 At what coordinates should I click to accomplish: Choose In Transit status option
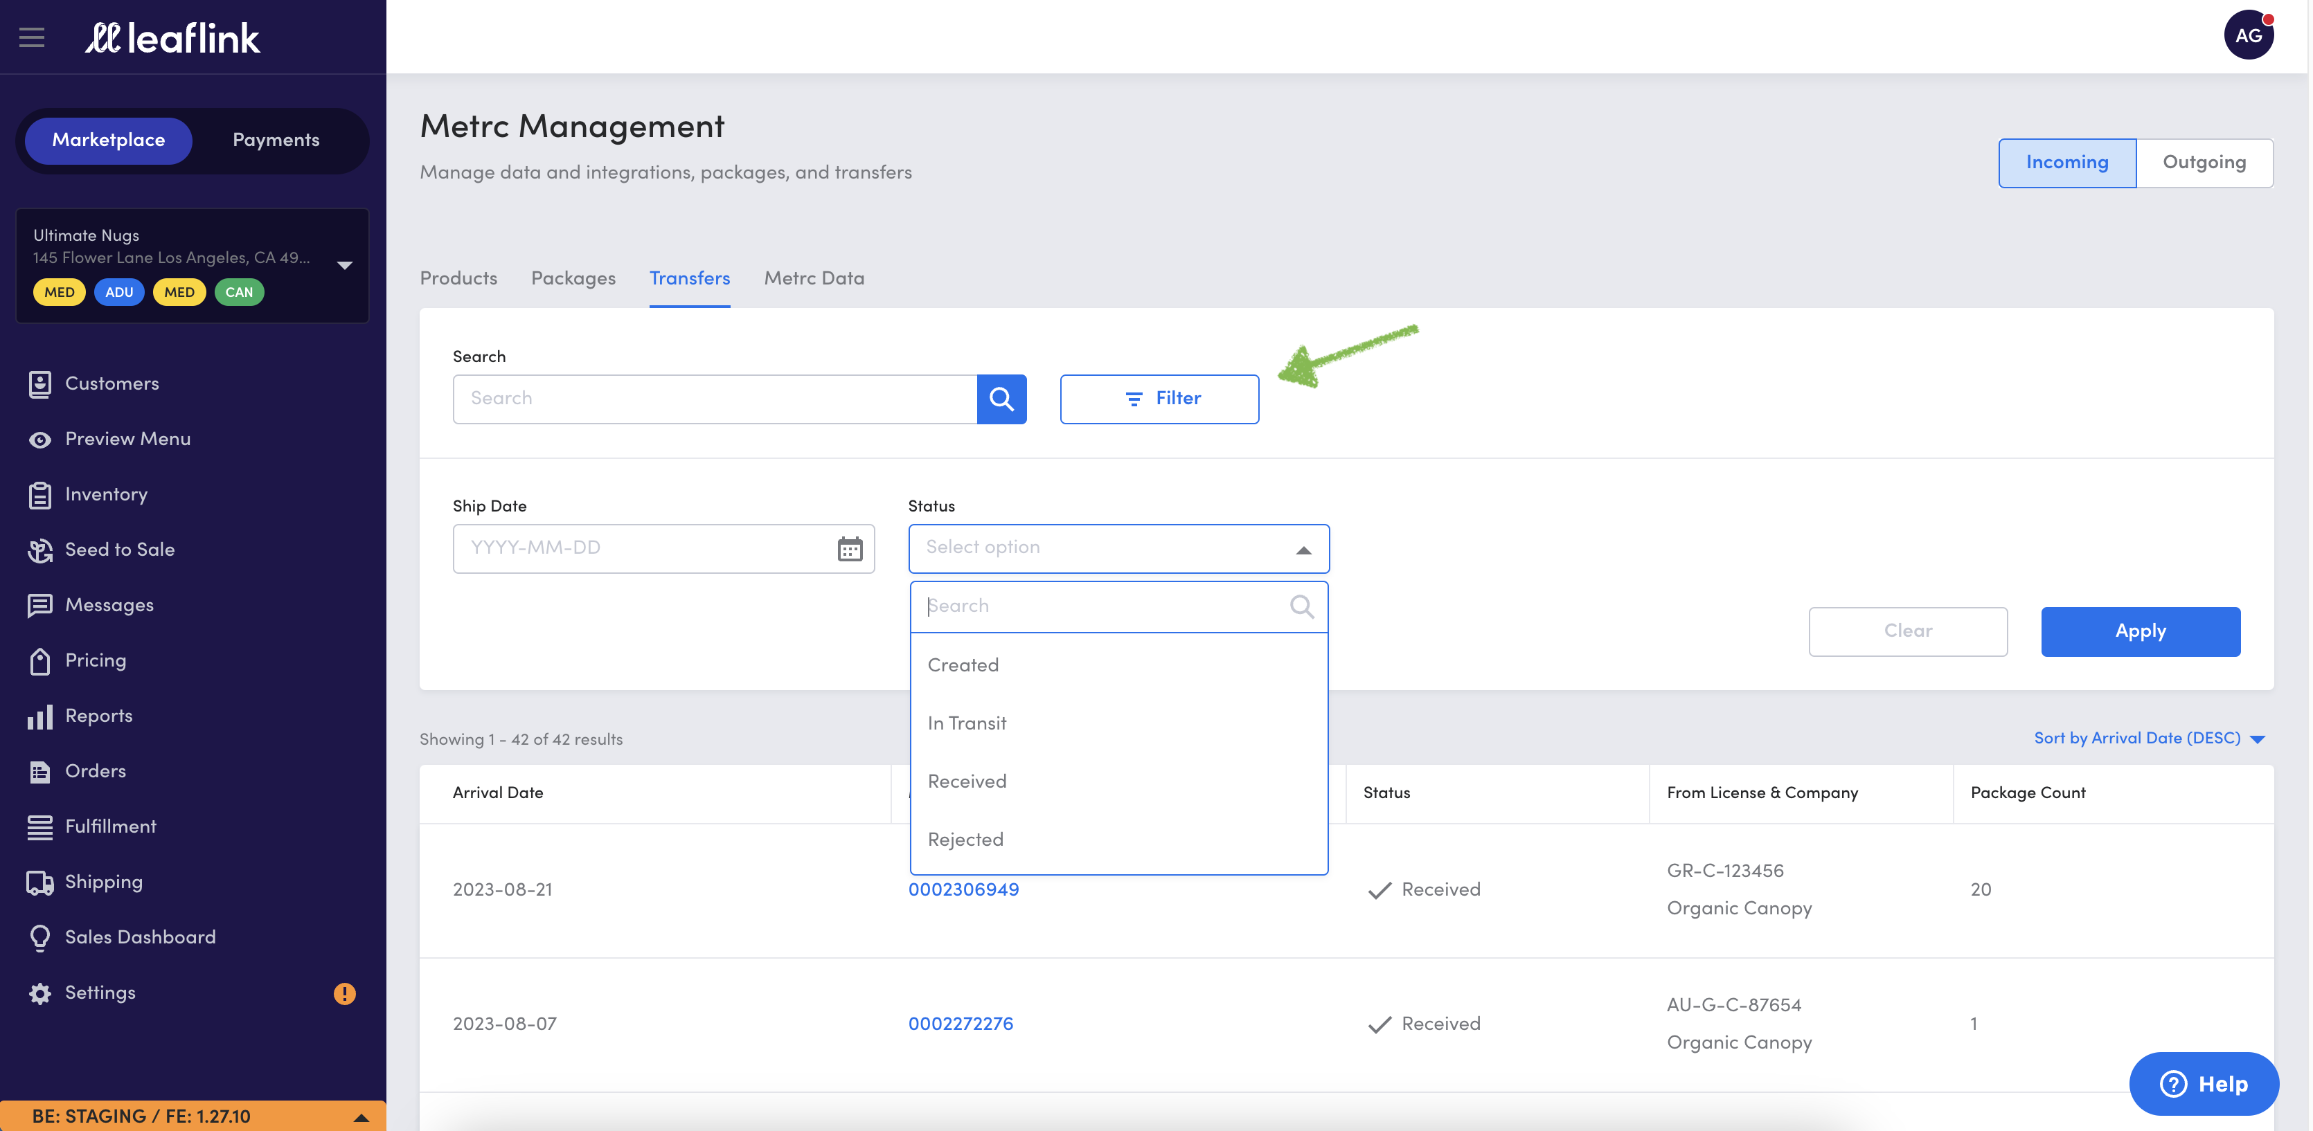click(1119, 723)
